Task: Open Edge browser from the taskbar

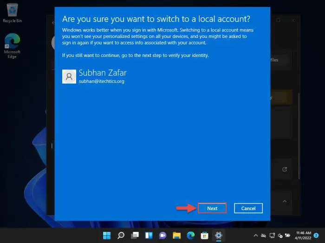Action: [190, 235]
